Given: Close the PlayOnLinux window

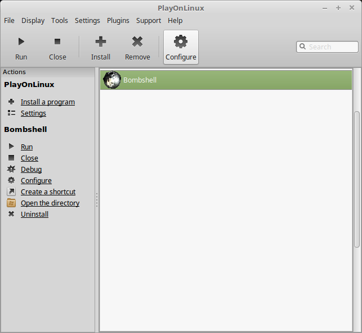Looking at the screenshot, I should (x=352, y=8).
